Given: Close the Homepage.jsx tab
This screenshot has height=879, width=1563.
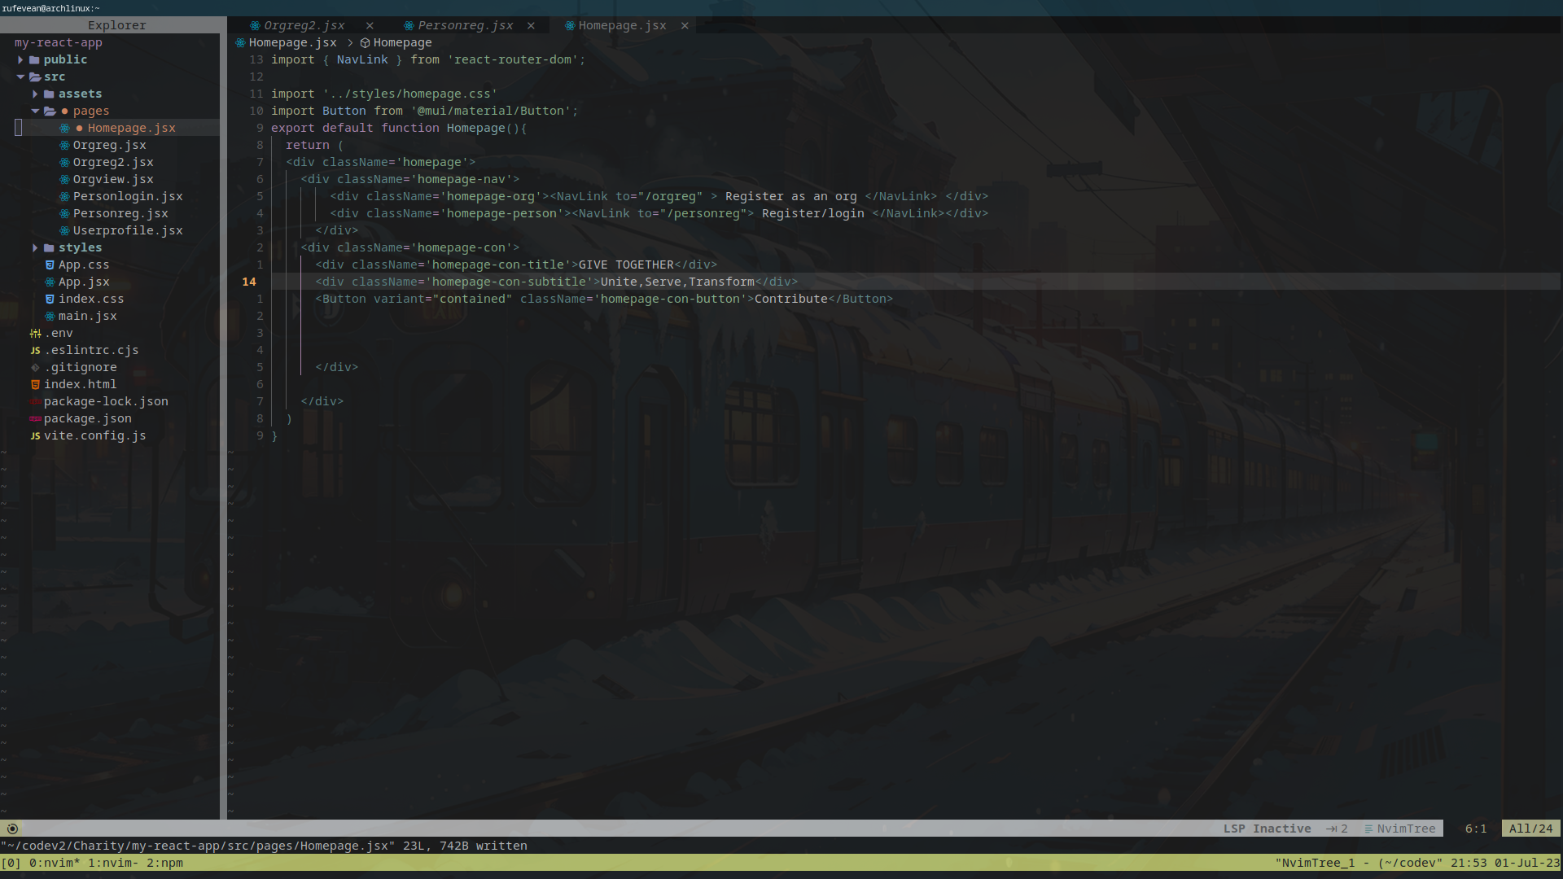Looking at the screenshot, I should coord(685,25).
